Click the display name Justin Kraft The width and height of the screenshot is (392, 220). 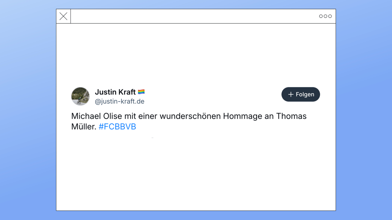[x=115, y=92]
